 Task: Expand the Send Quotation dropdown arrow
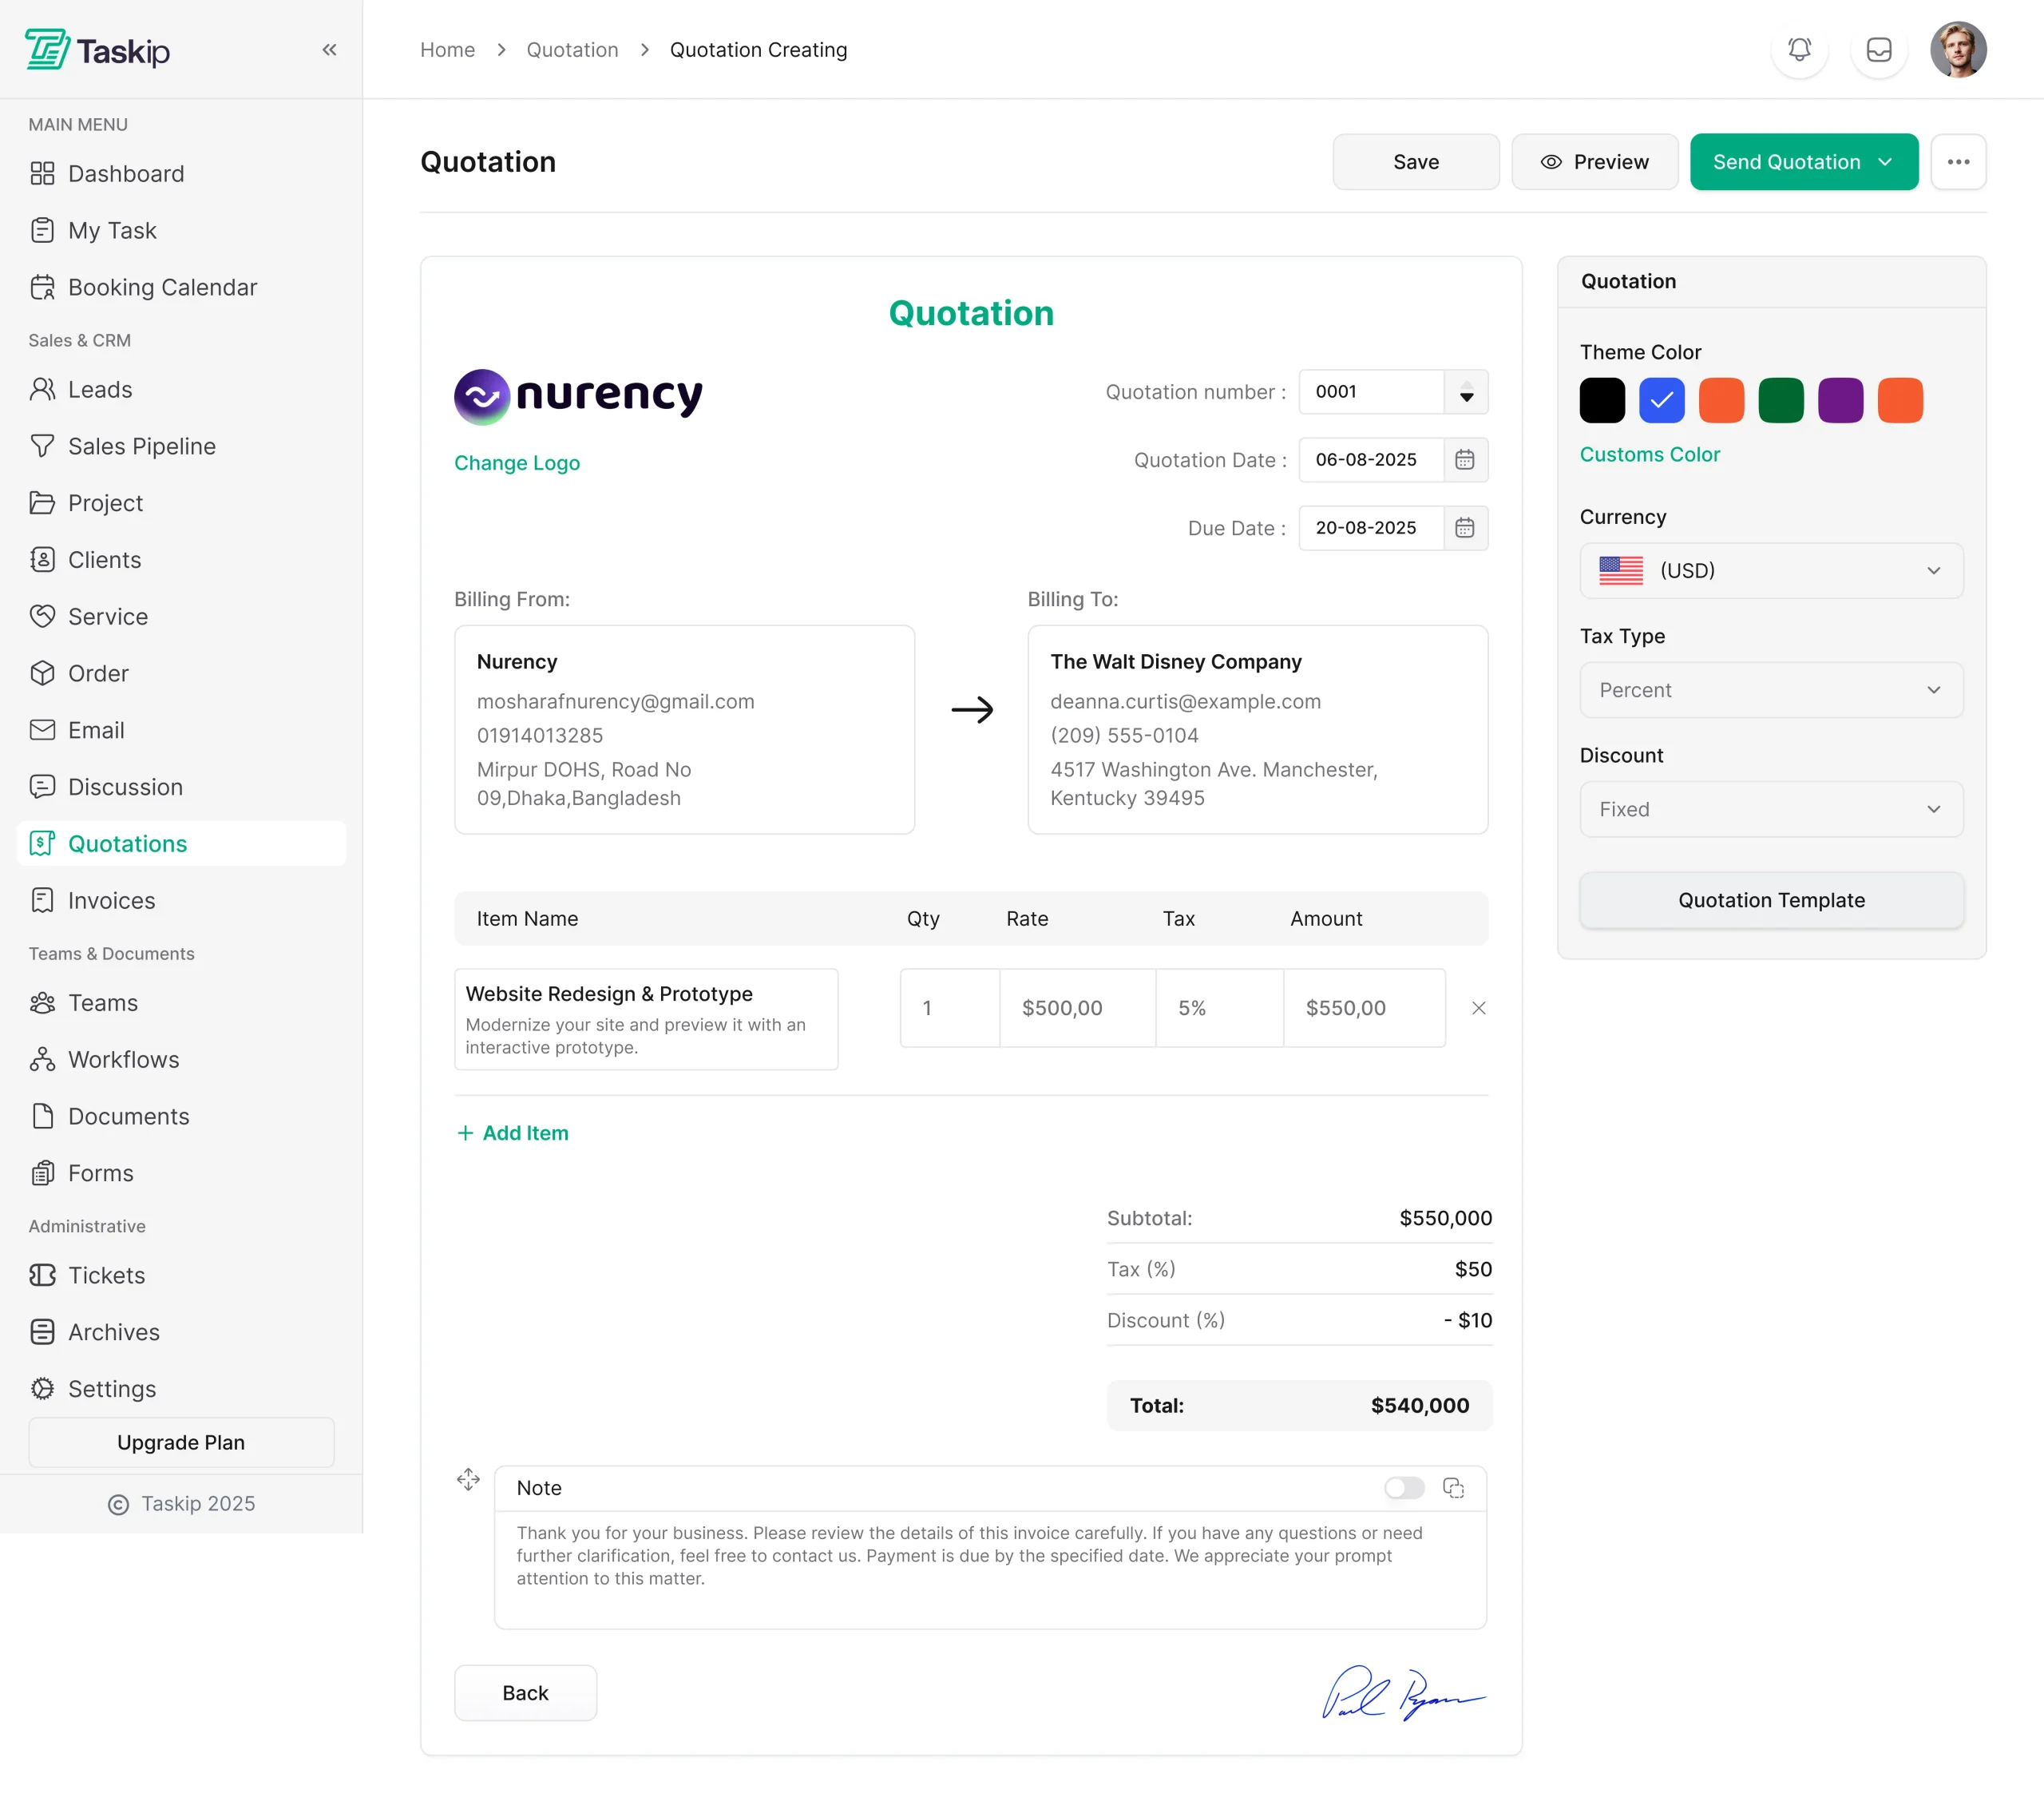coord(1885,162)
